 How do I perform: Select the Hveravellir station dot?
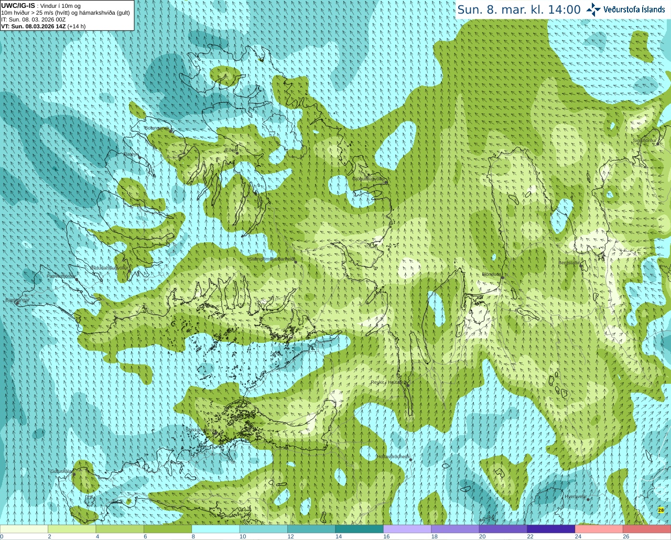click(588, 500)
